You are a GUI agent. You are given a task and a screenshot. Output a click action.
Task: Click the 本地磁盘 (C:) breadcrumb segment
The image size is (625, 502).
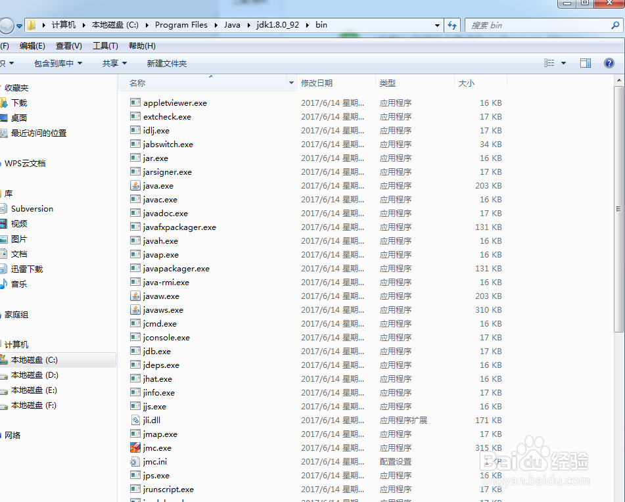[x=115, y=25]
